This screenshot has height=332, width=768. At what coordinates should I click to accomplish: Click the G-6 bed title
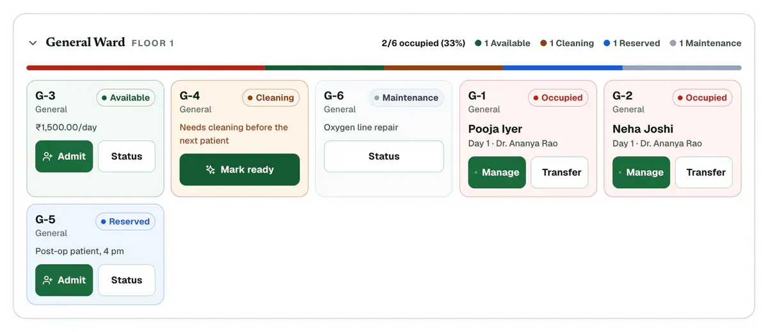click(x=334, y=96)
